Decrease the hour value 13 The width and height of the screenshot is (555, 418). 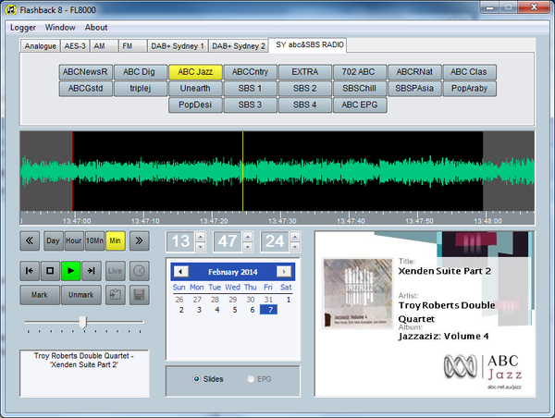[x=200, y=246]
